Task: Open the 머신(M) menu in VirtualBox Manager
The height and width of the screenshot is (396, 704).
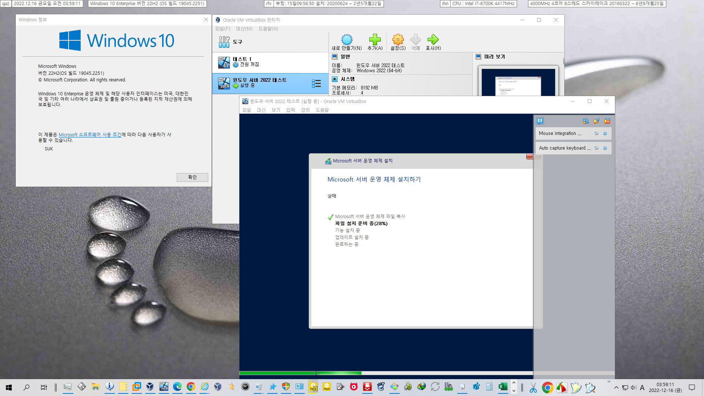Action: (244, 29)
